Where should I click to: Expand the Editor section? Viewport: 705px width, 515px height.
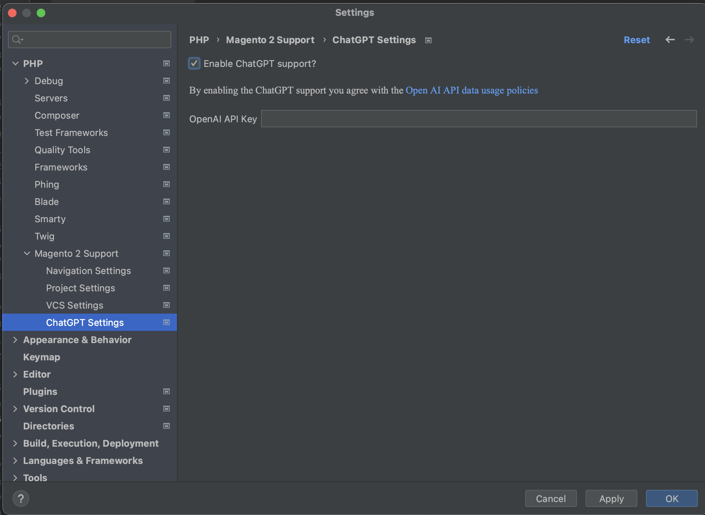click(x=15, y=374)
